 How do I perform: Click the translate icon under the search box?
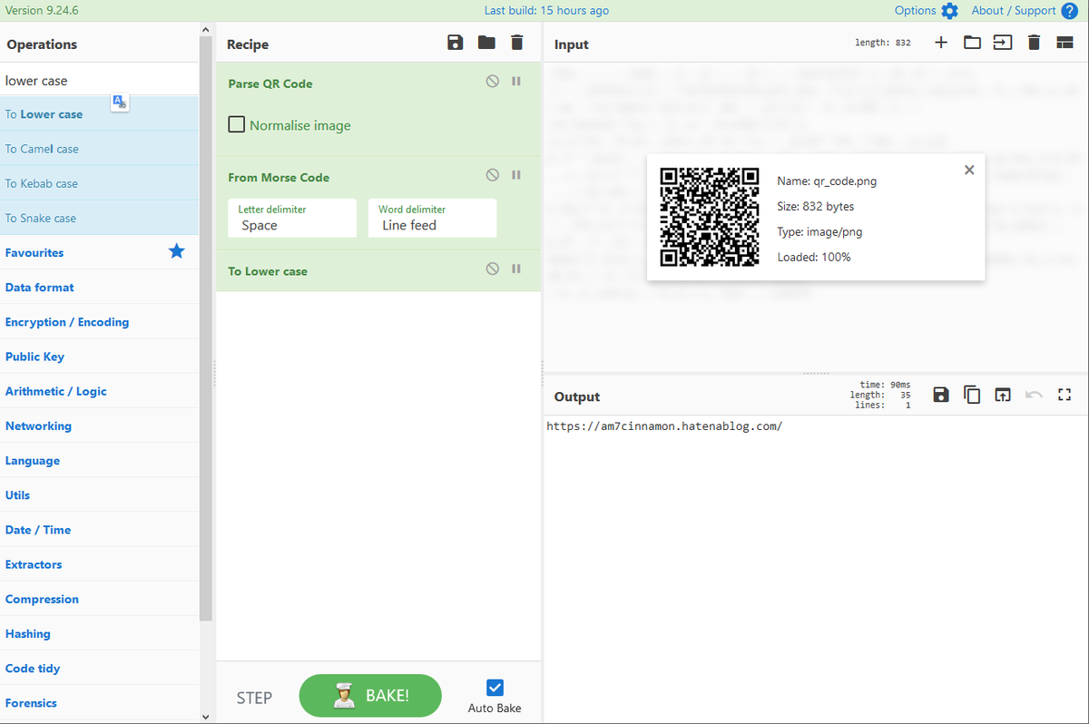click(120, 103)
